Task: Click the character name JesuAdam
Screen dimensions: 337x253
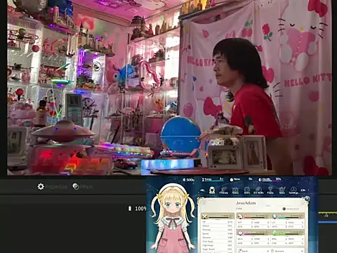Action: click(246, 203)
